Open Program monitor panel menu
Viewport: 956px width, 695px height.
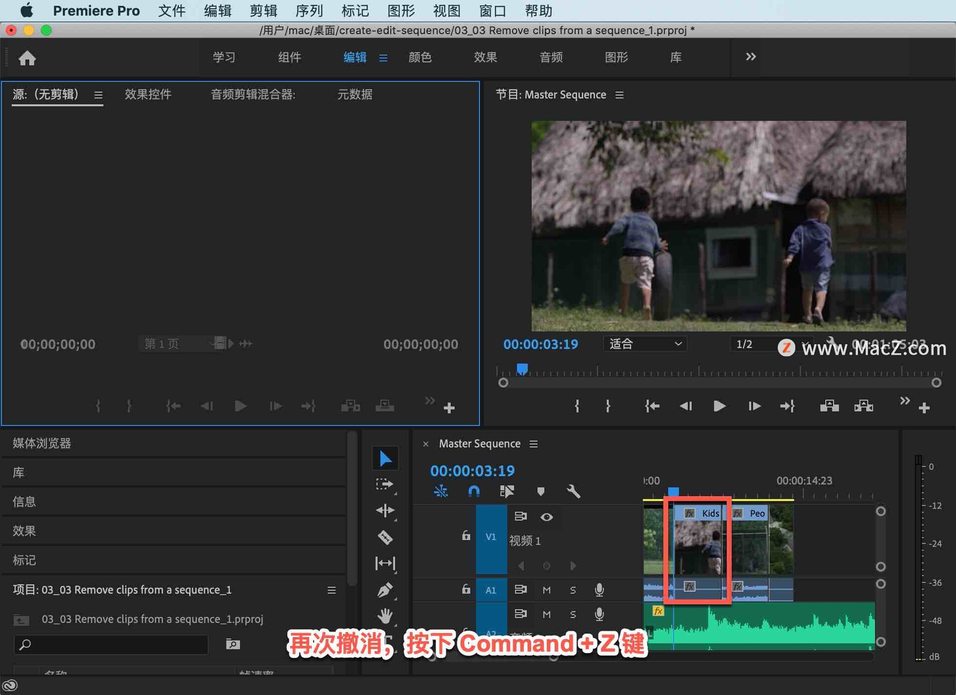pos(619,95)
